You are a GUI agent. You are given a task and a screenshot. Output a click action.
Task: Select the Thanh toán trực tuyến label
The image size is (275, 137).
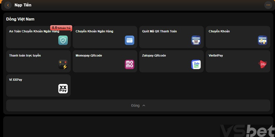click(25, 55)
